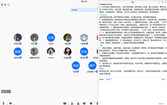Expand the microphone options arrow

pos(7,103)
